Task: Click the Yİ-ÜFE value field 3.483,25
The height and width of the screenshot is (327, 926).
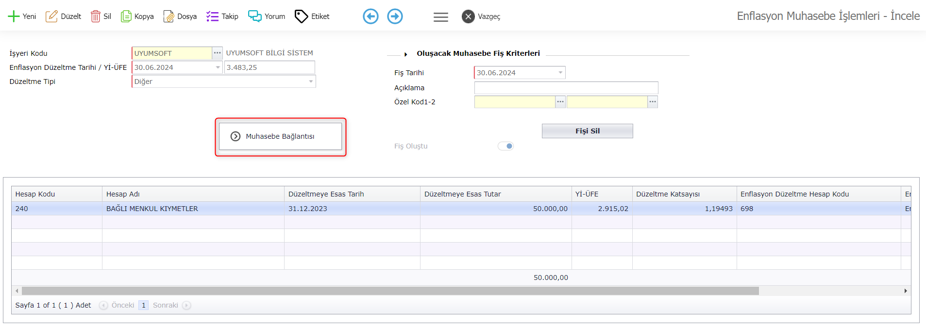Action: point(269,67)
